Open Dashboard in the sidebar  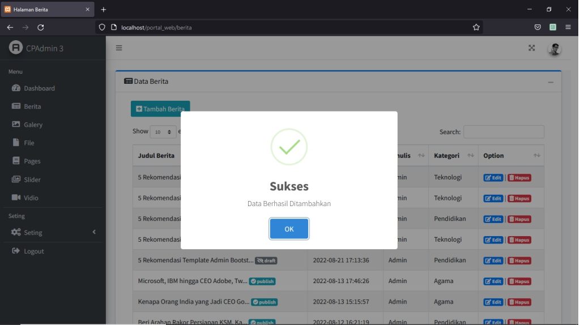39,88
